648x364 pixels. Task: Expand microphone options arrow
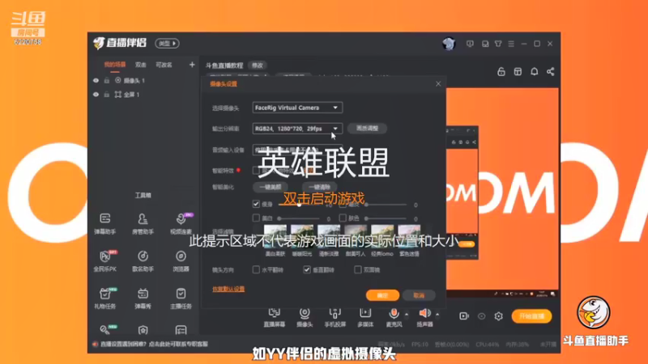pos(407,315)
